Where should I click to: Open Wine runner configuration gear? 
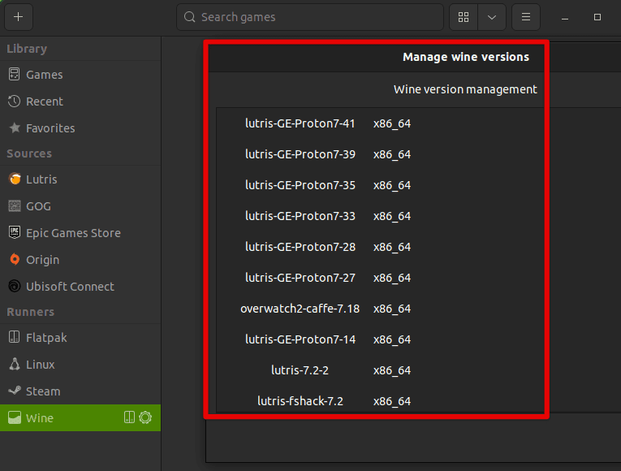point(145,417)
